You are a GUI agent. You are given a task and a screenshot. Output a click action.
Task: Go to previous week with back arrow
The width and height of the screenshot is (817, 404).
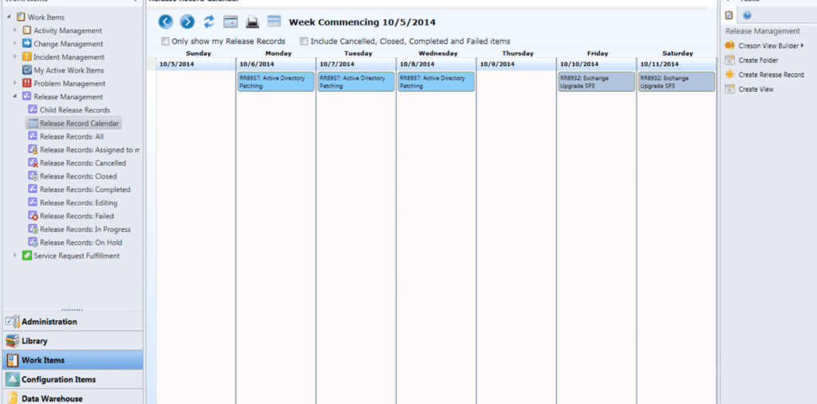coord(166,22)
